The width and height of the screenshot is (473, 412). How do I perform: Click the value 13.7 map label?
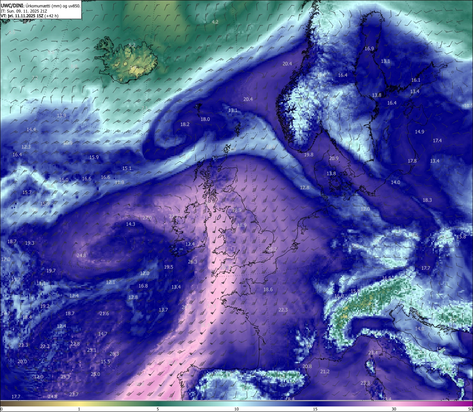[x=163, y=310]
